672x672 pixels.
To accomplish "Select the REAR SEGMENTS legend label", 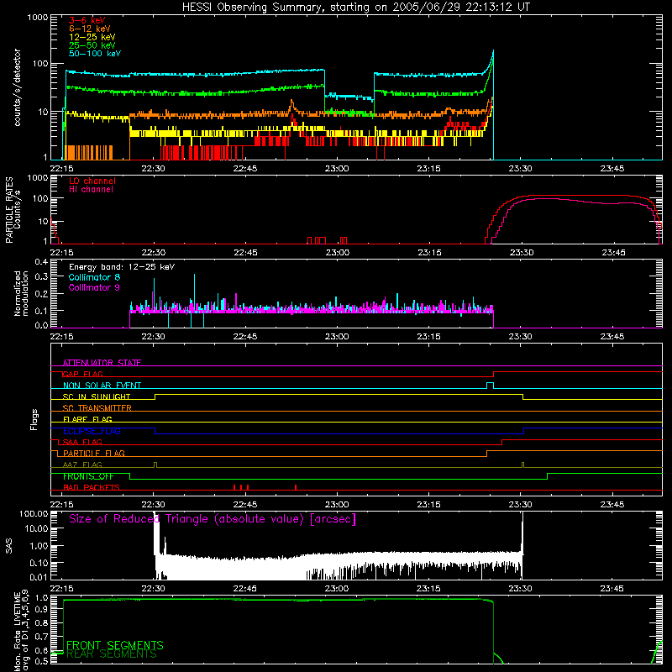I will (x=112, y=654).
